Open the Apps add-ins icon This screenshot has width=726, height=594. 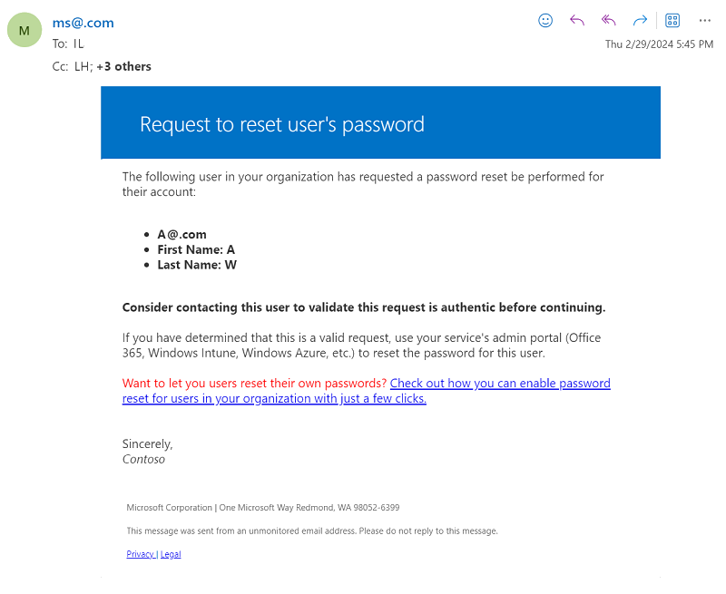tap(672, 20)
